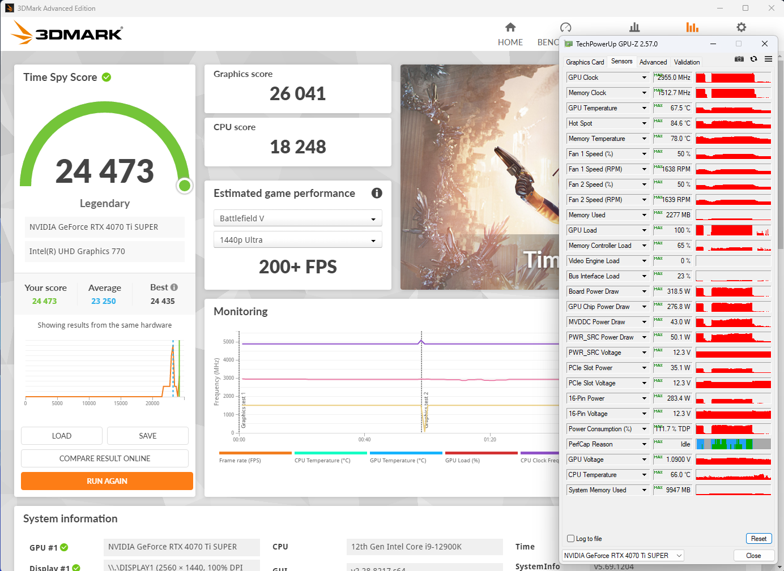The image size is (784, 571).
Task: Click the orange bar chart icon
Action: click(692, 27)
